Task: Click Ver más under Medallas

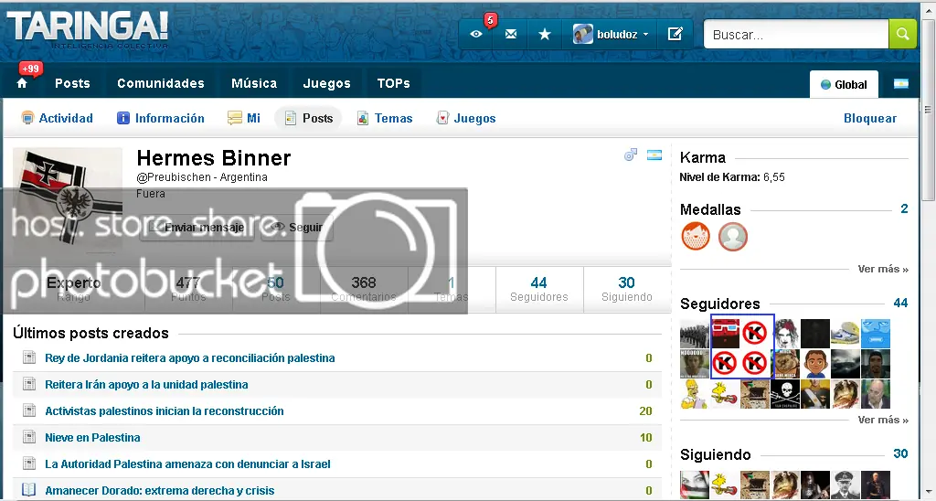Action: pos(883,269)
